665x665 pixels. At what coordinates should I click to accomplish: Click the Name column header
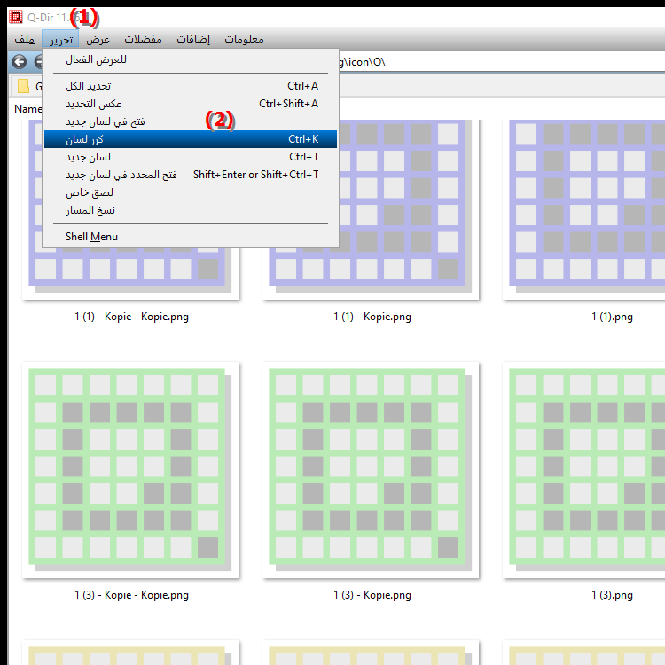(28, 109)
